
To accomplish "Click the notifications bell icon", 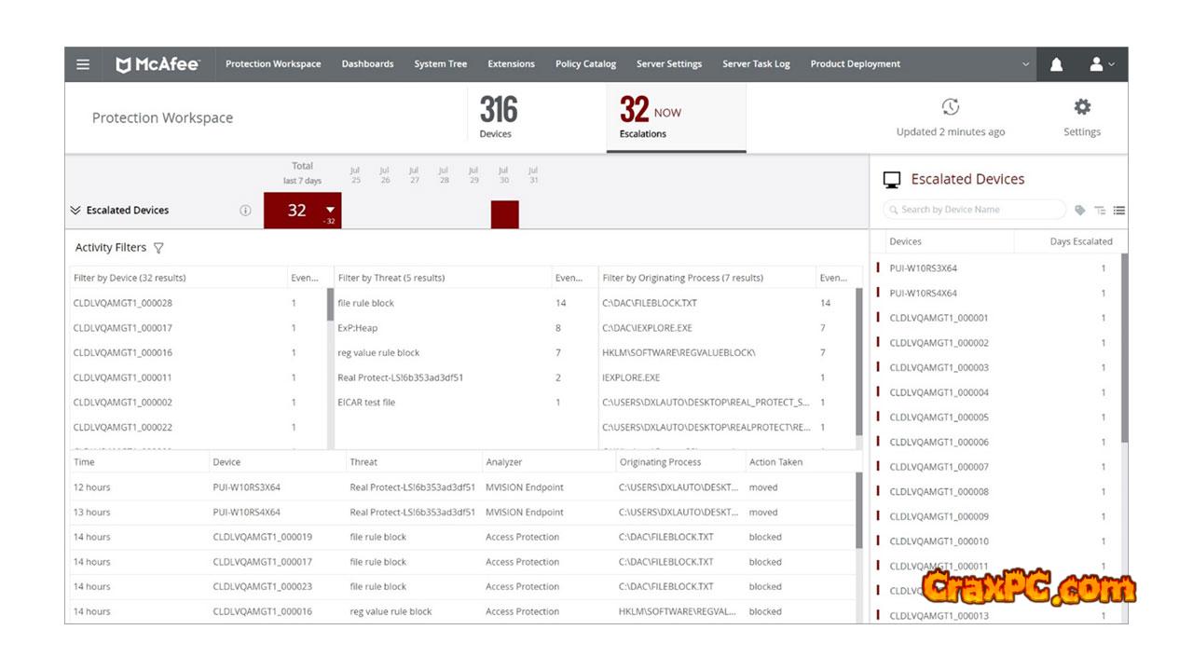I will click(x=1056, y=64).
